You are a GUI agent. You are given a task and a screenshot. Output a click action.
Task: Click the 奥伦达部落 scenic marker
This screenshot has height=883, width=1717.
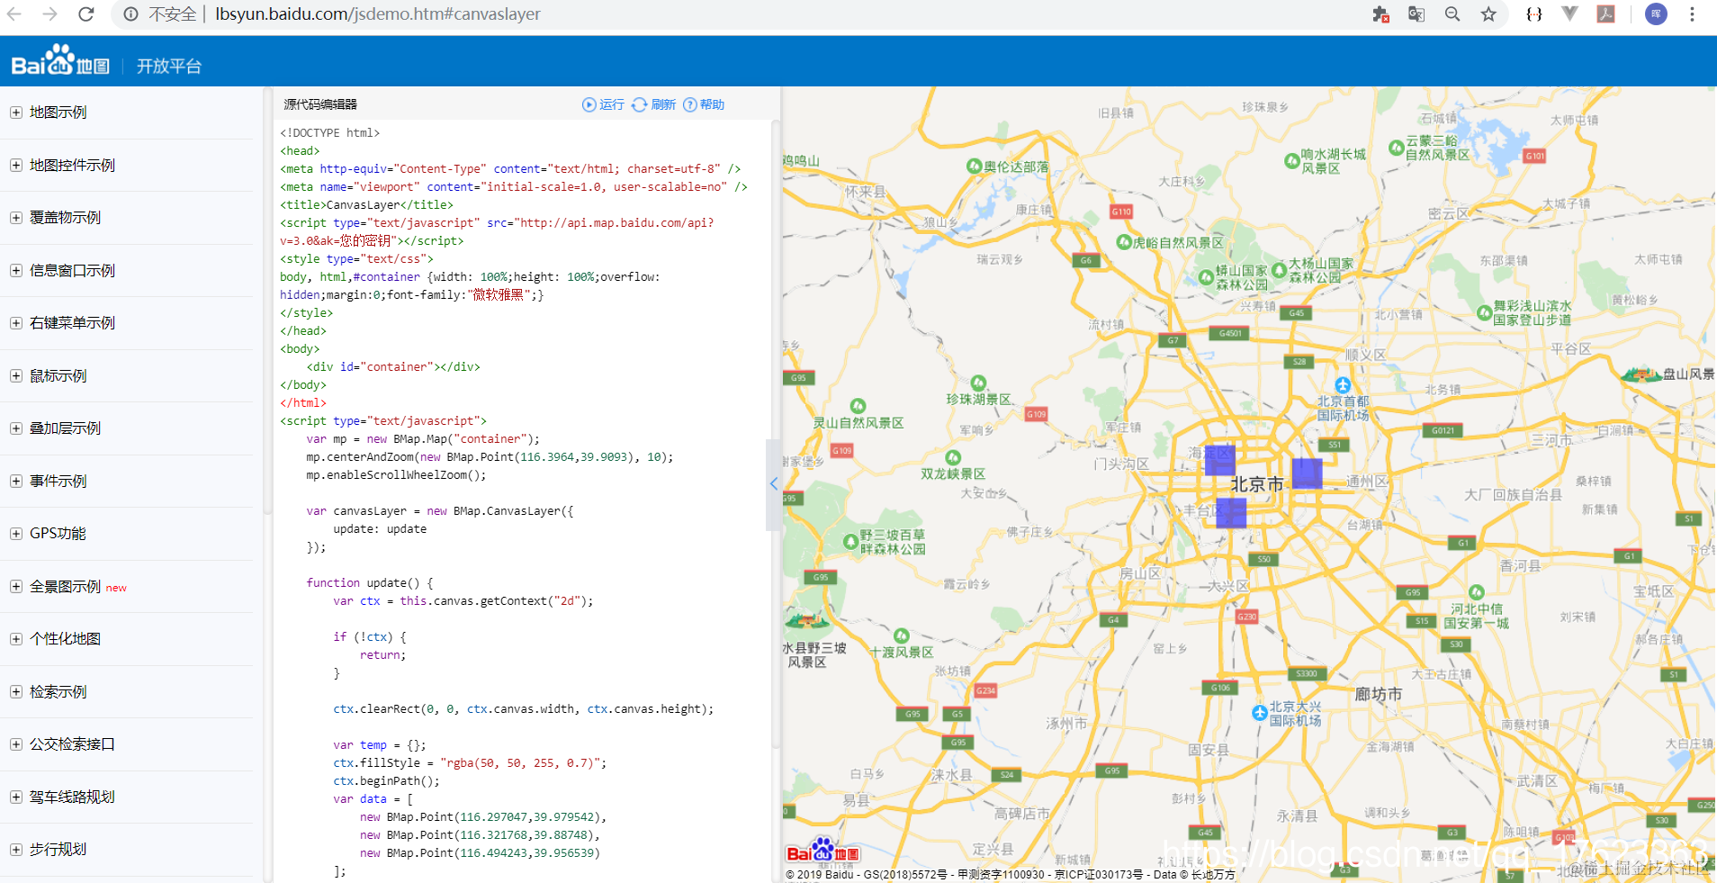tap(974, 166)
